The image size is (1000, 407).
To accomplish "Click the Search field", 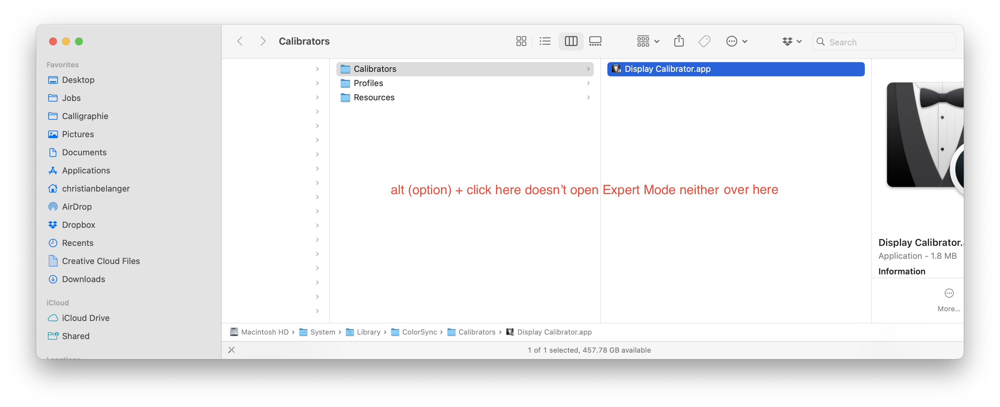I will pos(889,42).
